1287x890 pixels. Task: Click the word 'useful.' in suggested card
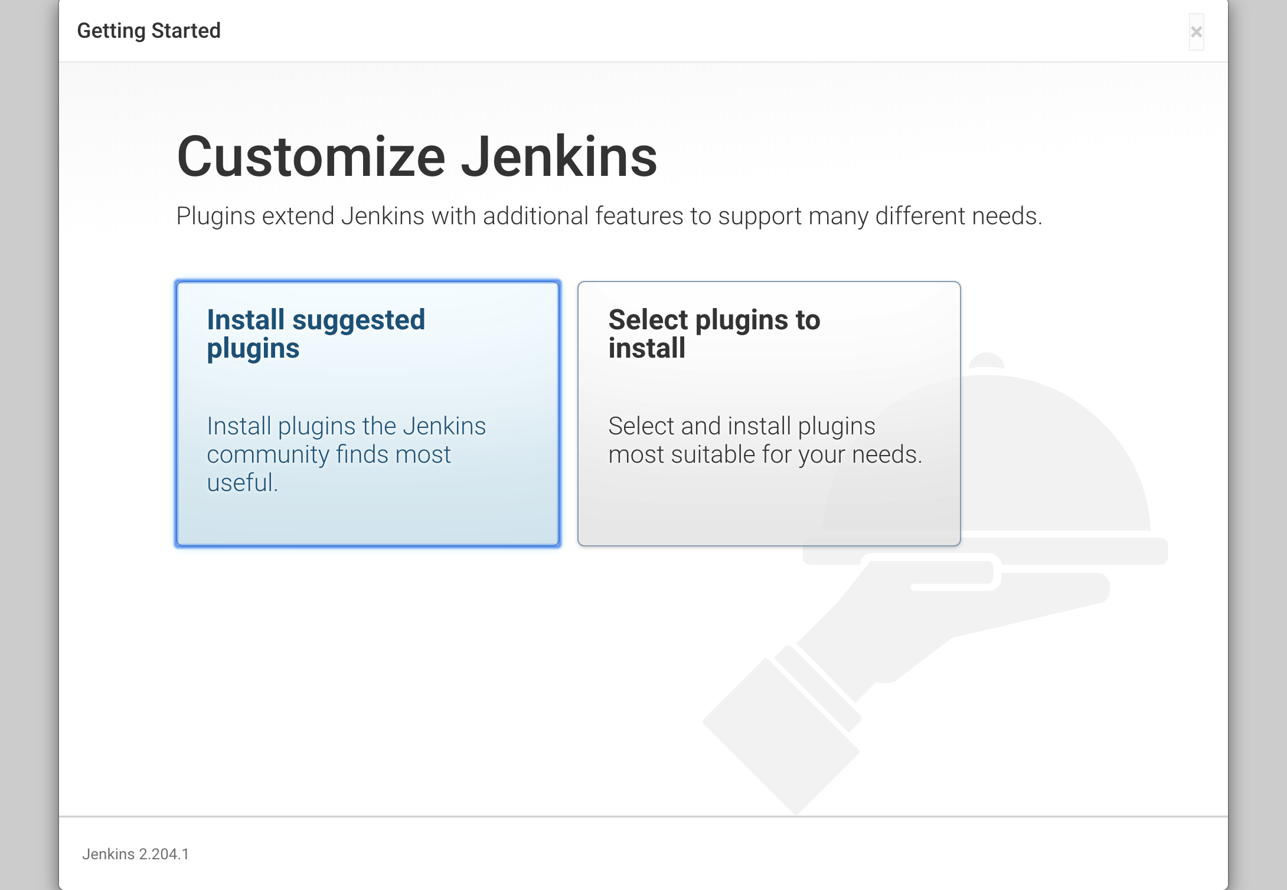pos(242,483)
